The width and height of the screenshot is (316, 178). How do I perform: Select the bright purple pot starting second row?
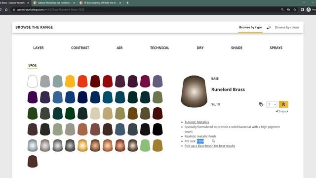click(33, 97)
